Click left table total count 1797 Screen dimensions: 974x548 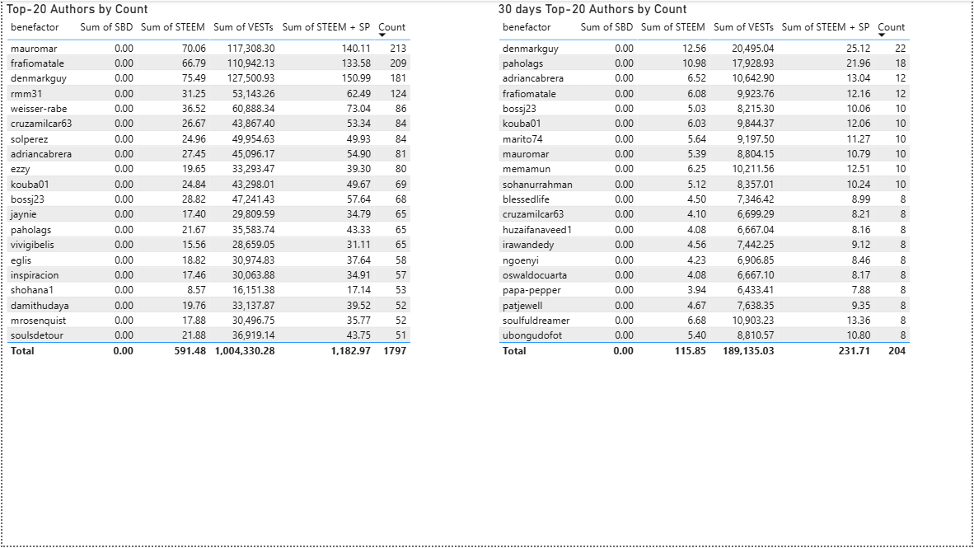(395, 351)
